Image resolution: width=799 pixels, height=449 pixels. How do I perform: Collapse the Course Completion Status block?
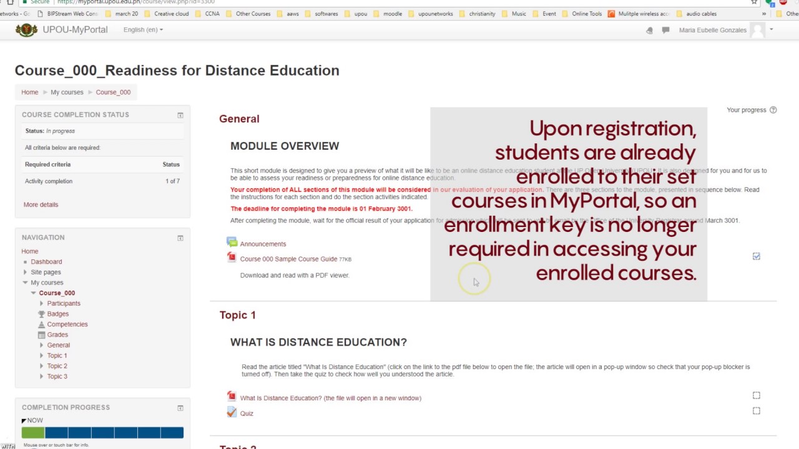180,115
